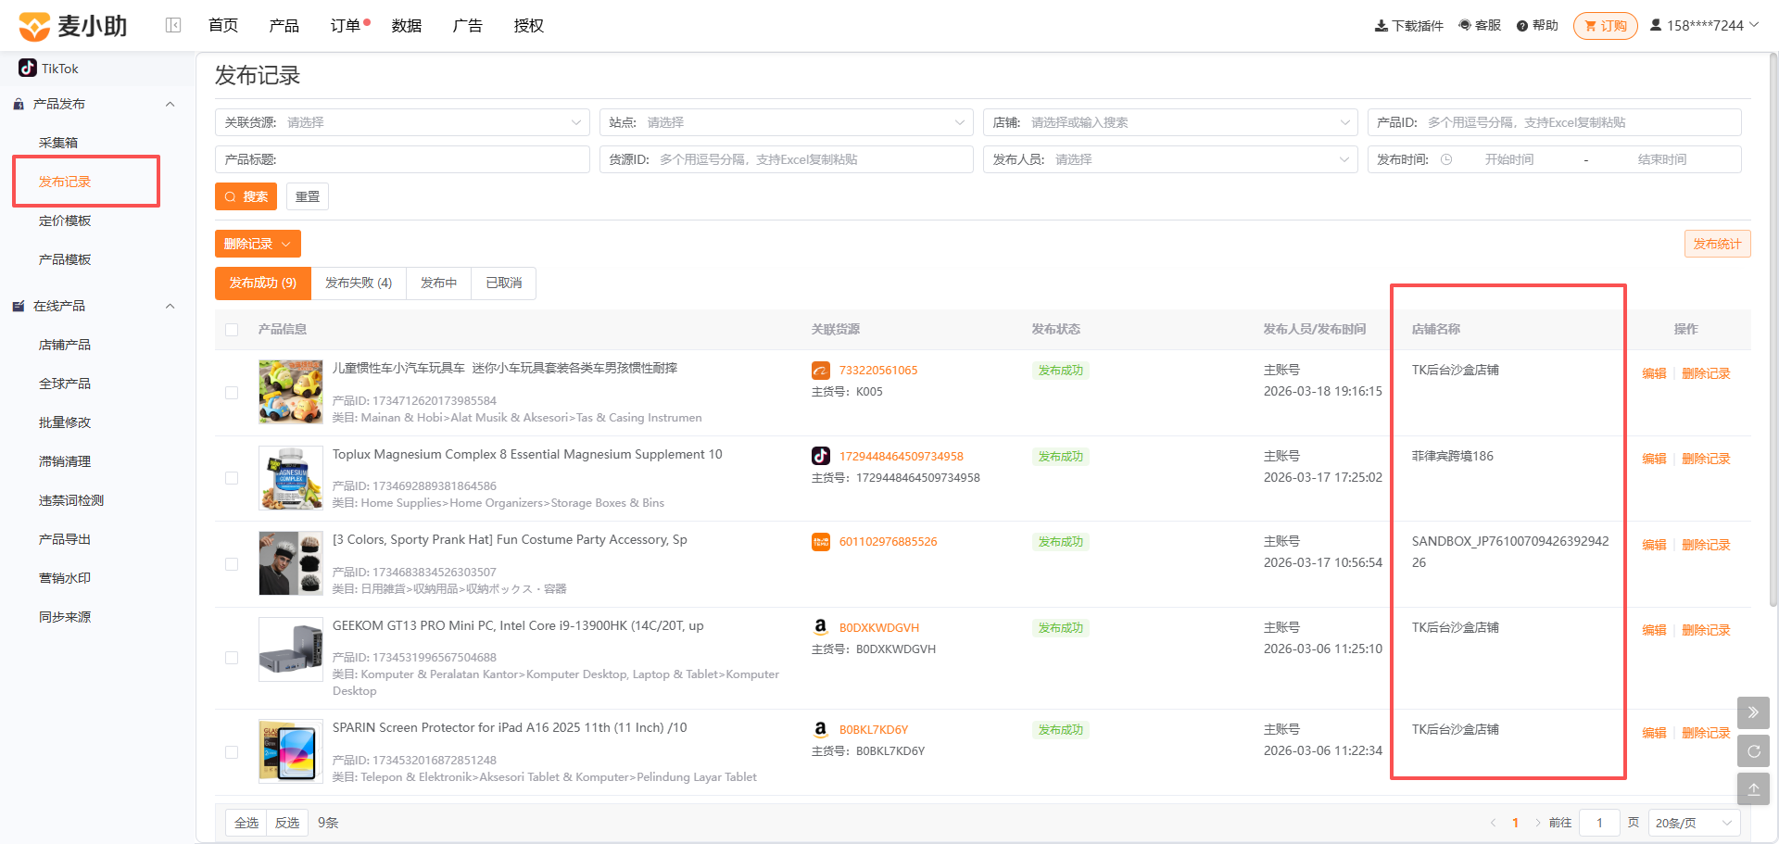Viewport: 1779px width, 844px height.
Task: Click the back-to-top arrow icon
Action: (1753, 789)
